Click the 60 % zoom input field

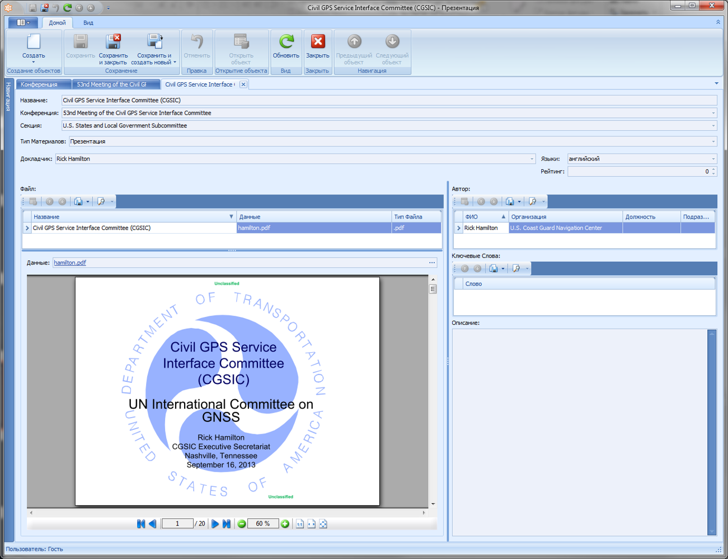(x=263, y=524)
